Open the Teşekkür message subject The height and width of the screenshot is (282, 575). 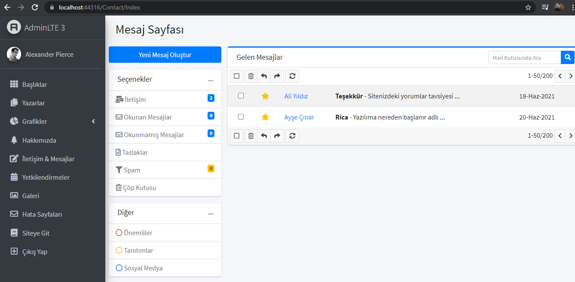pos(349,96)
